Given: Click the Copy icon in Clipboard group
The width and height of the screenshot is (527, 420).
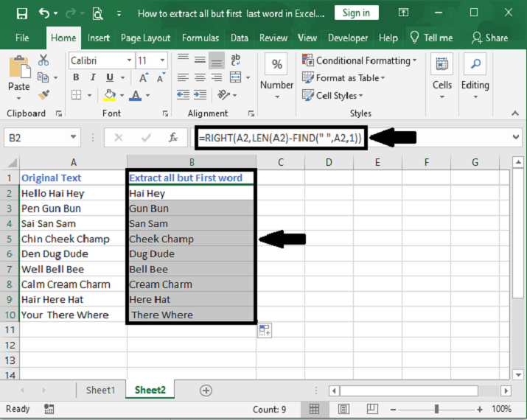Looking at the screenshot, I should [43, 77].
